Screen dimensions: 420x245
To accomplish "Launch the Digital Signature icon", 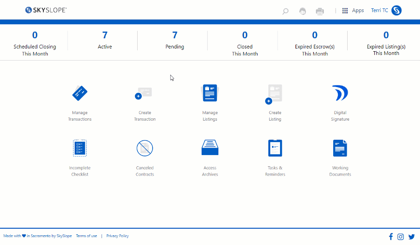I will pos(340,93).
